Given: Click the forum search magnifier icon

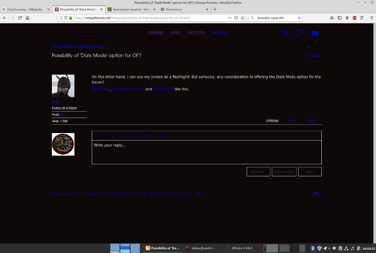Looking at the screenshot, I should point(285,33).
